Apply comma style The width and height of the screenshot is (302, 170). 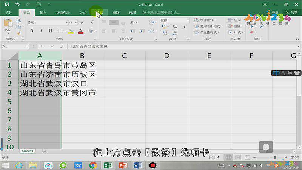[184, 26]
